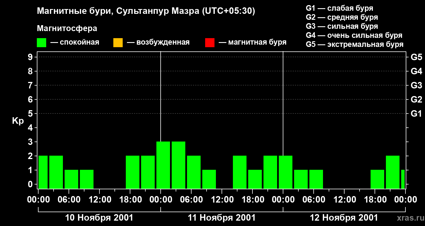Click the 06:00 time label under 10 November
This screenshot has width=425, height=226.
tap(69, 199)
